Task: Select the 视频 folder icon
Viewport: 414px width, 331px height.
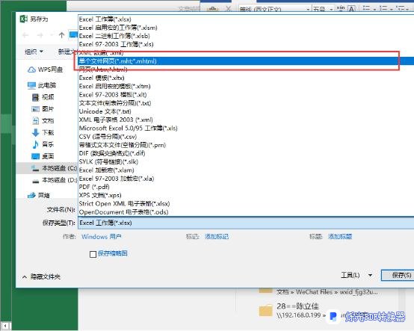Action: (x=35, y=97)
